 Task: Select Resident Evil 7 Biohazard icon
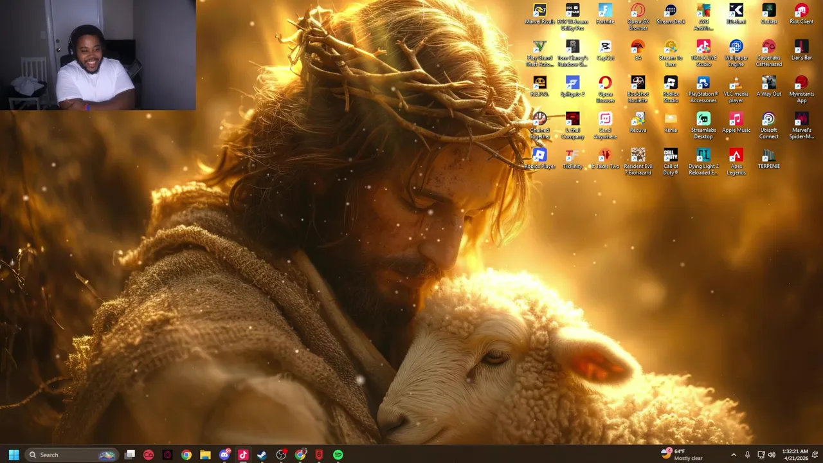pyautogui.click(x=638, y=161)
